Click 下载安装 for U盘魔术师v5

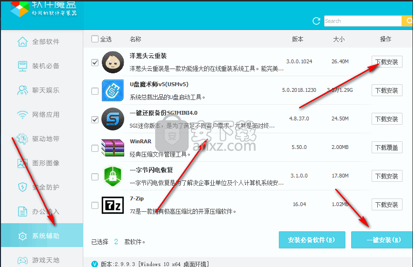point(387,90)
